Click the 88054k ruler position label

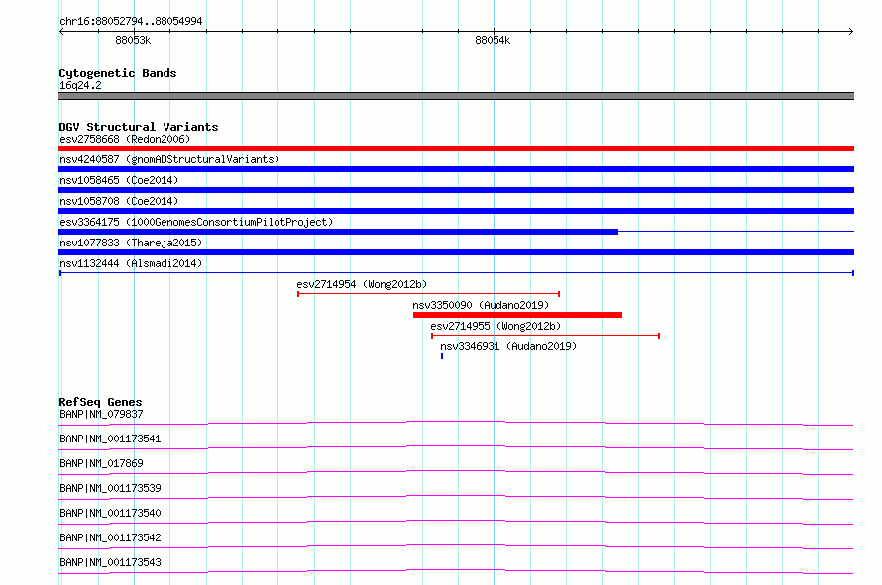coord(493,40)
